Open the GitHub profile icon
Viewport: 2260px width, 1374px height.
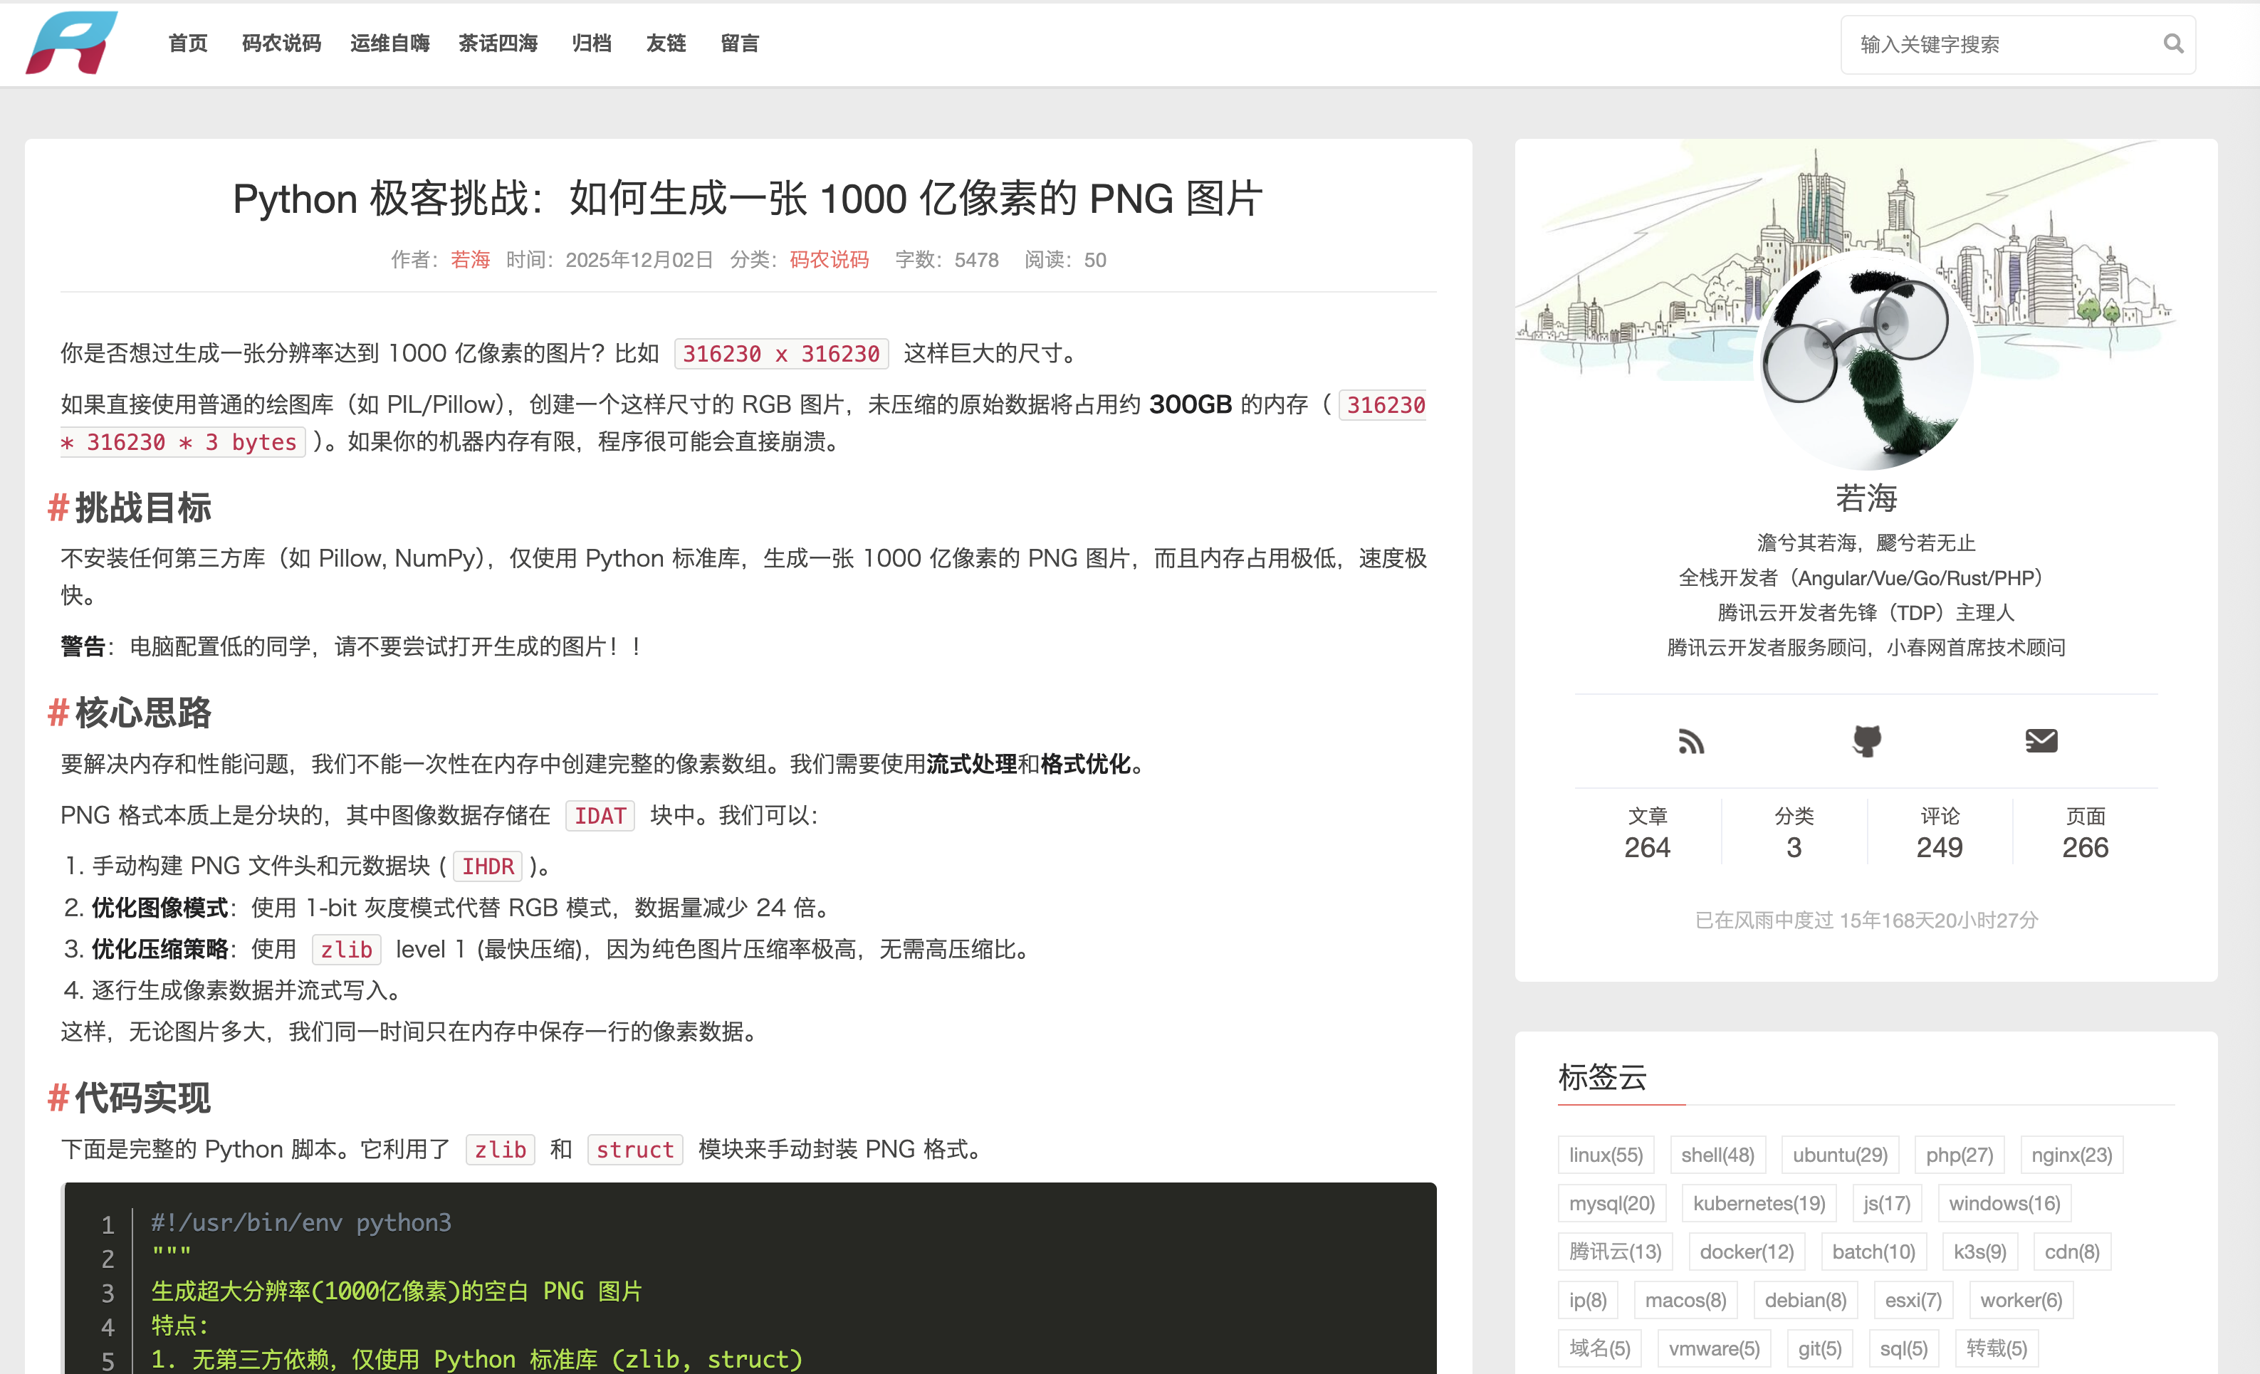coord(1866,741)
